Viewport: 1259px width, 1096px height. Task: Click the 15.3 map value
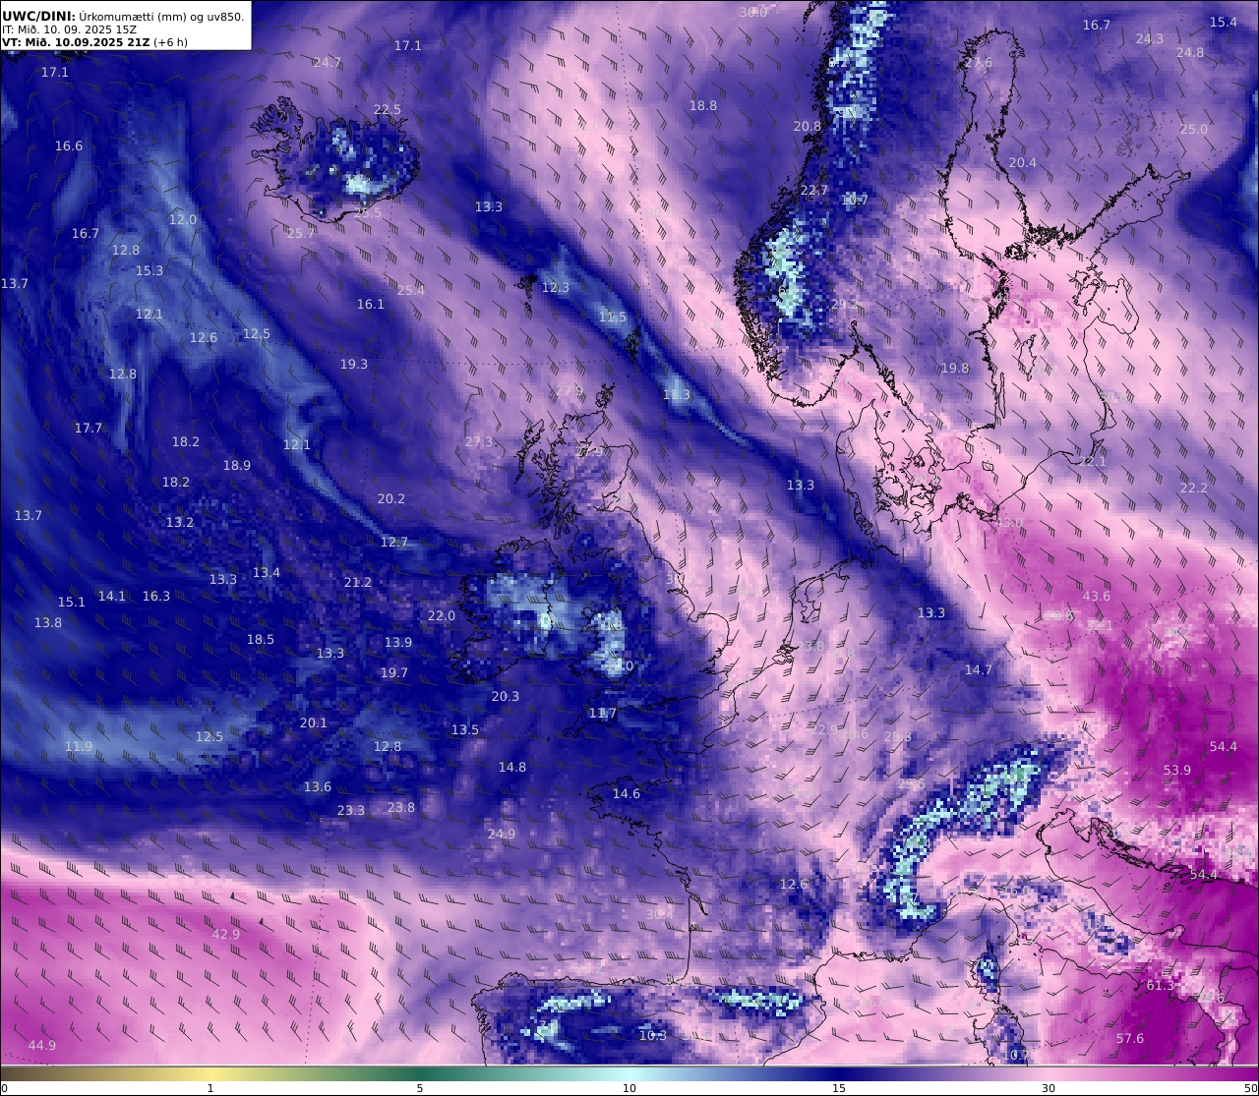150,270
